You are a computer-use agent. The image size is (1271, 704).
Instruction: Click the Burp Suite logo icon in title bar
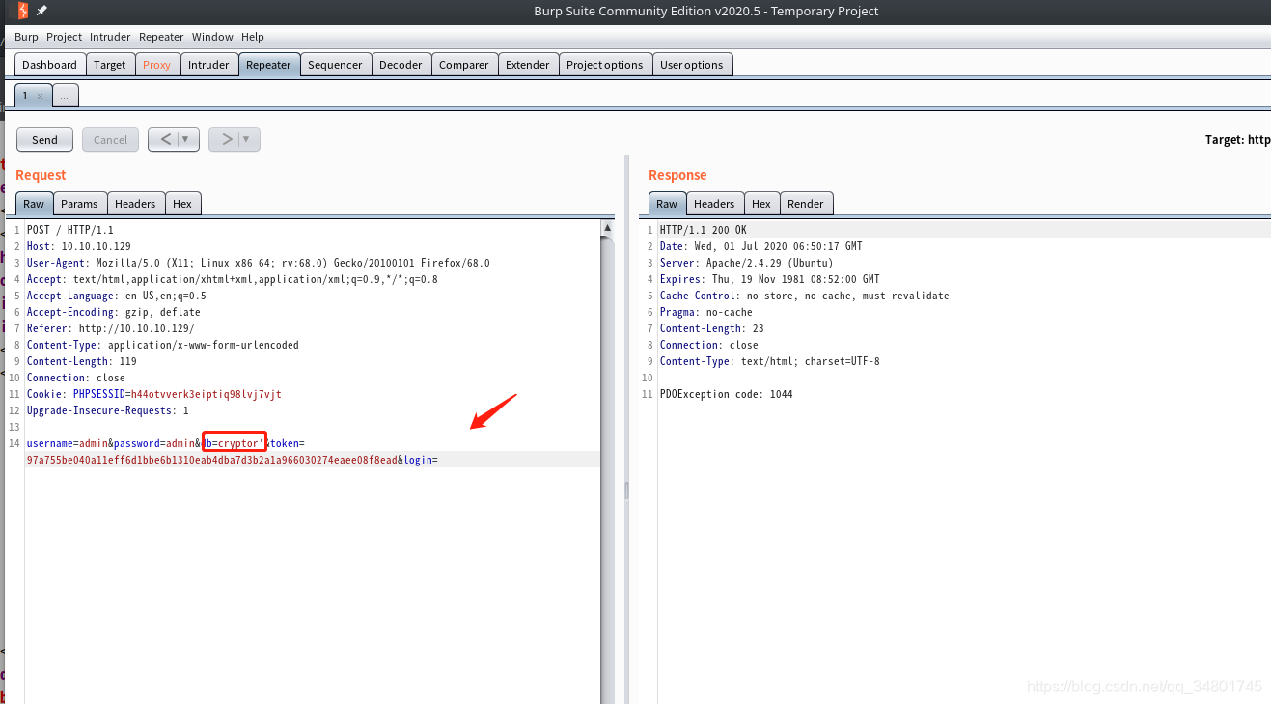(23, 11)
